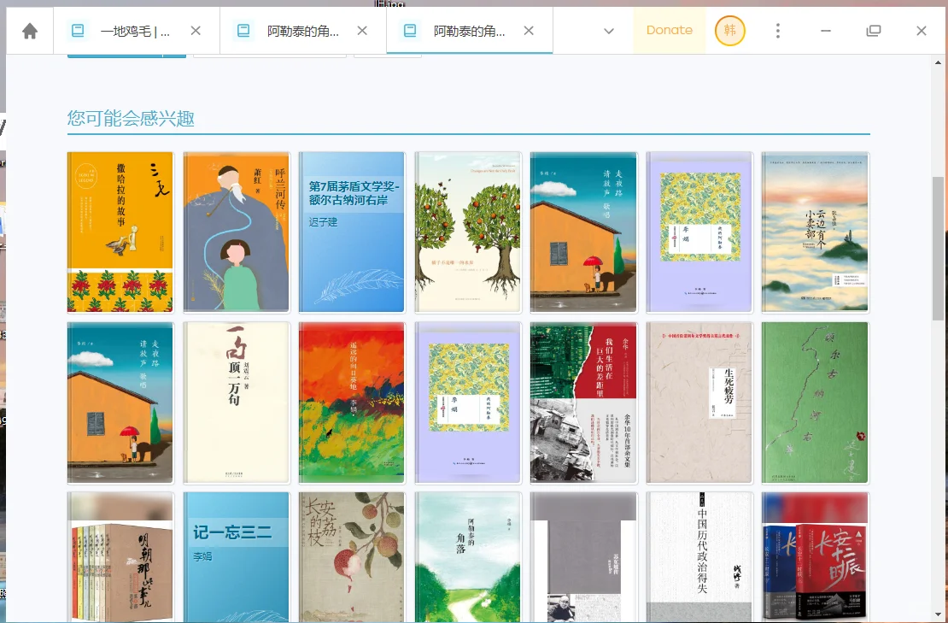The width and height of the screenshot is (948, 623).
Task: Click 您可能会感兴趣 section heading
Action: click(x=131, y=118)
